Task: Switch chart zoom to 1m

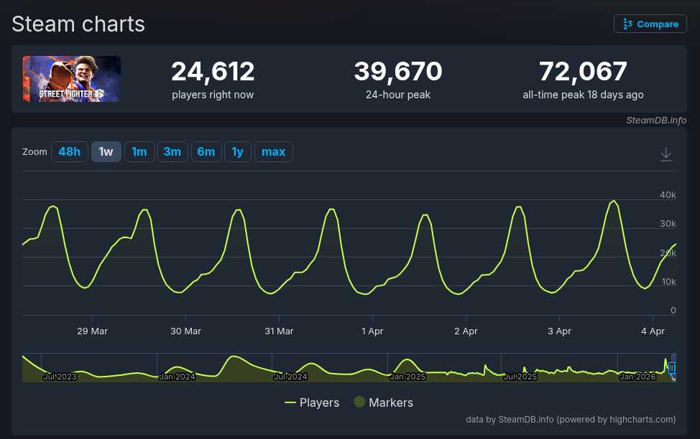Action: click(139, 152)
